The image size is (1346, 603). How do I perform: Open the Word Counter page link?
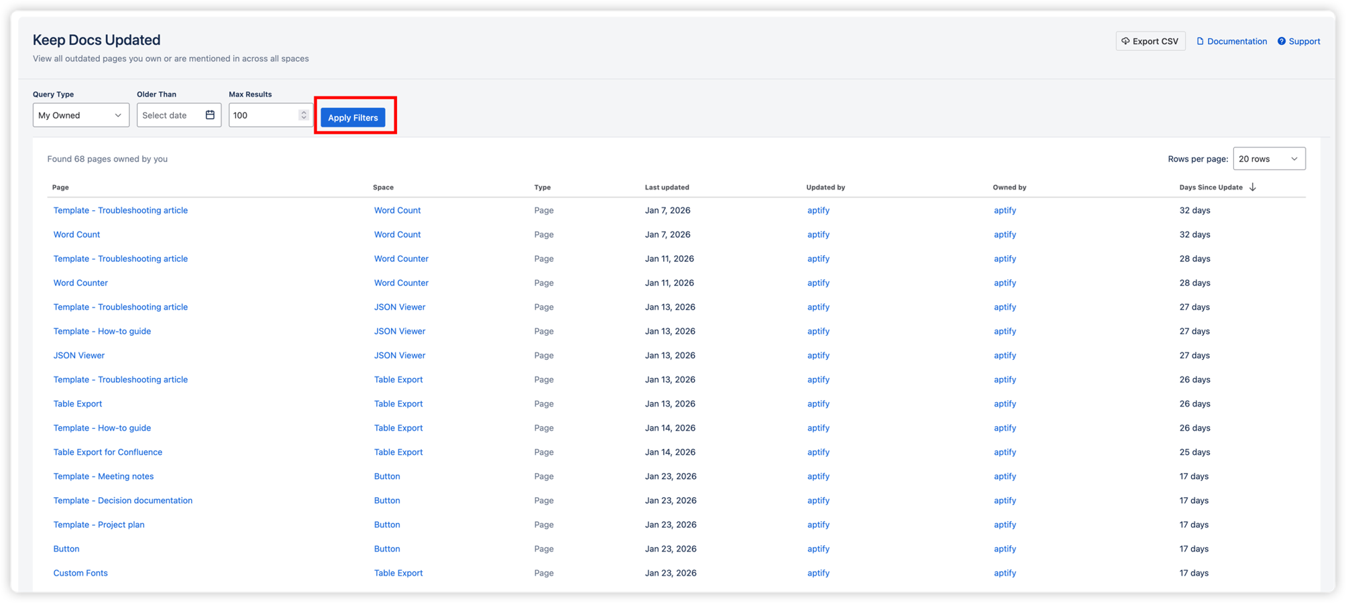[80, 282]
